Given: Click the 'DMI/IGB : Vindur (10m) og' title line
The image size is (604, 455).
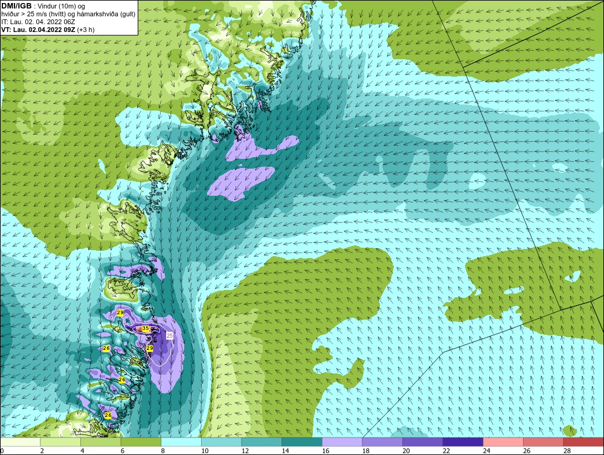Looking at the screenshot, I should [x=43, y=6].
